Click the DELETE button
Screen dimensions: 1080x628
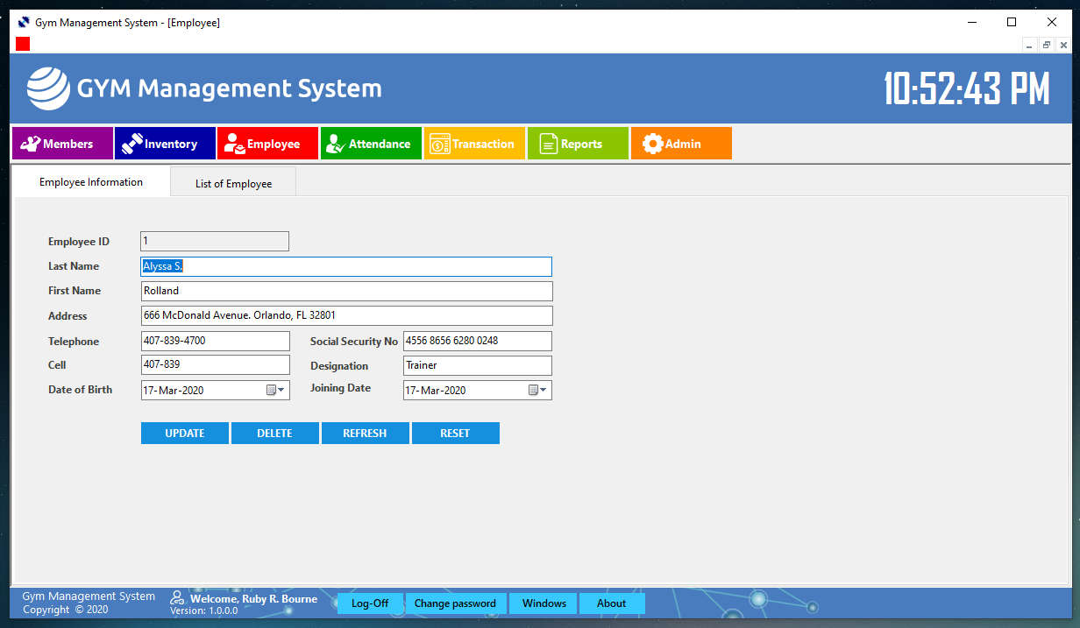point(275,433)
